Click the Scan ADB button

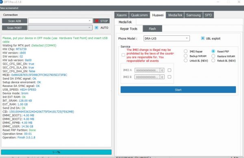[15, 21]
